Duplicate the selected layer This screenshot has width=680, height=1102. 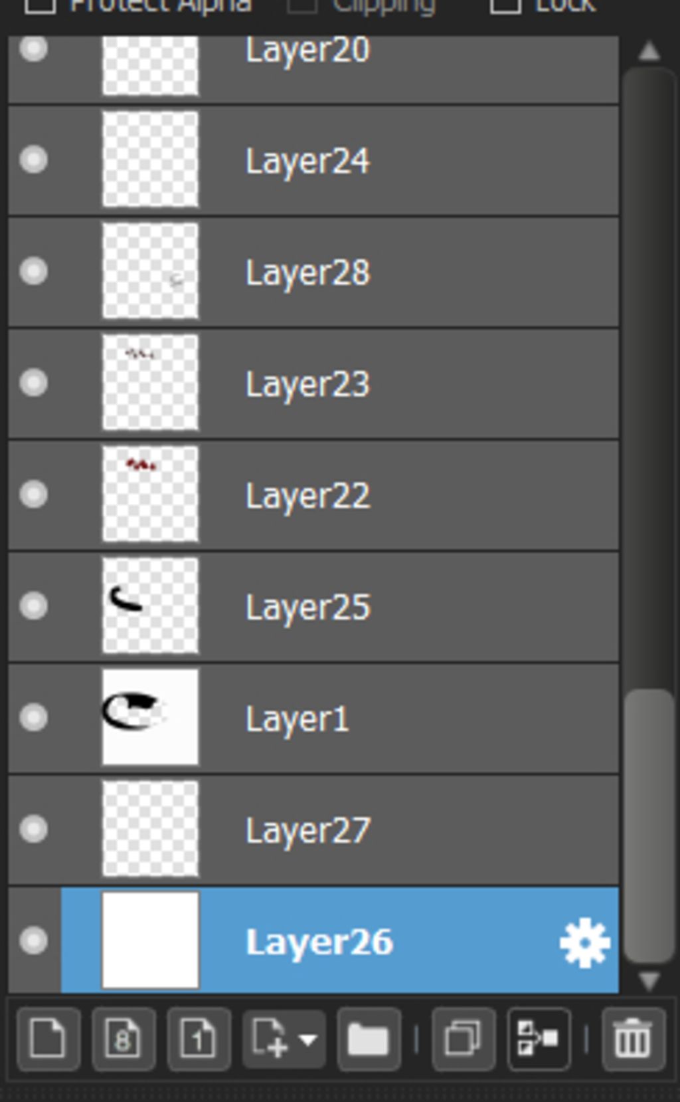463,1039
